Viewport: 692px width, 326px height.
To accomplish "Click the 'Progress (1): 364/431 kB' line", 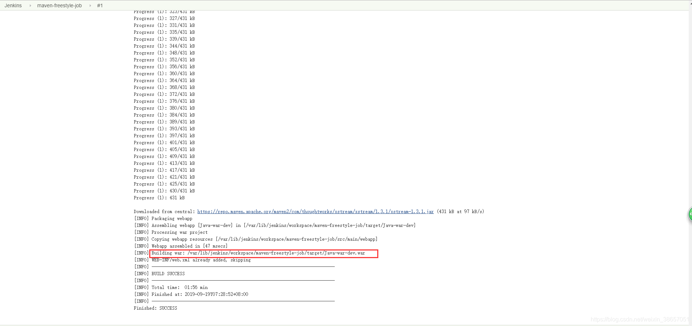I will point(164,81).
